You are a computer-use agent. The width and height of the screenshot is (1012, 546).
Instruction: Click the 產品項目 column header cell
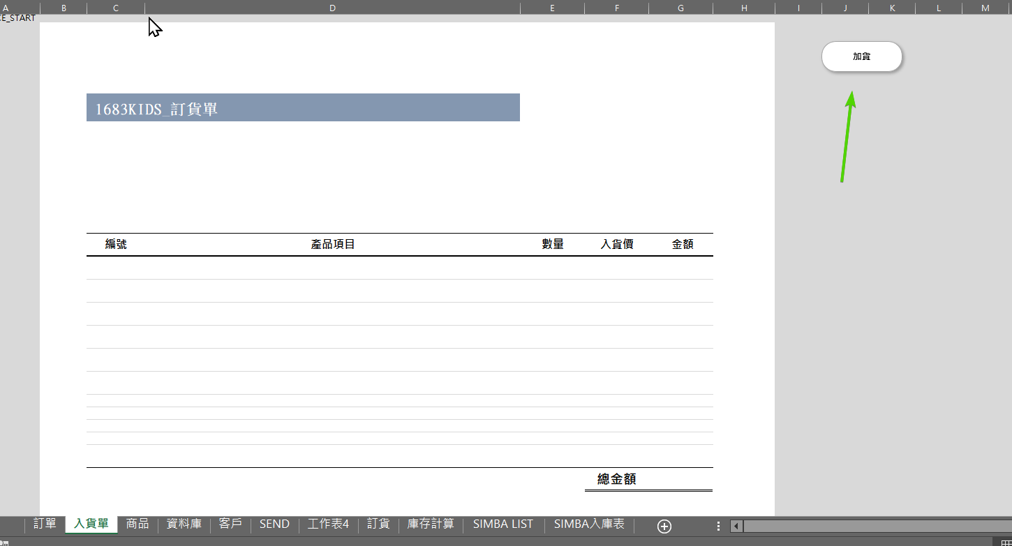click(x=333, y=245)
